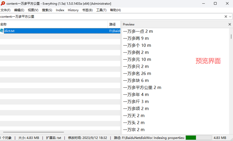Sort results by the 名称 column header

point(54,24)
